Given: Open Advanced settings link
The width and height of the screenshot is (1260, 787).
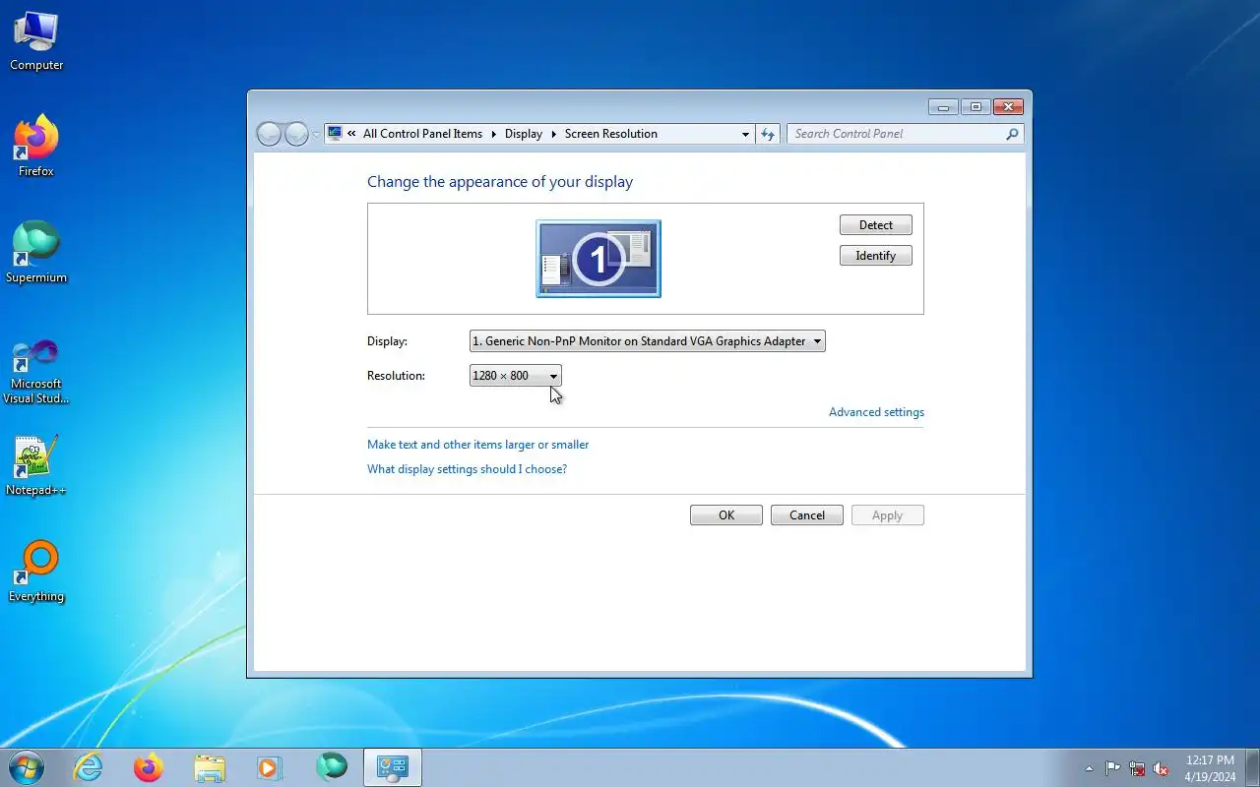Looking at the screenshot, I should [876, 412].
